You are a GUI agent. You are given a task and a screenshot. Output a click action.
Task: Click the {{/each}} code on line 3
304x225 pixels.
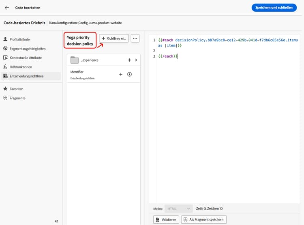168,56
